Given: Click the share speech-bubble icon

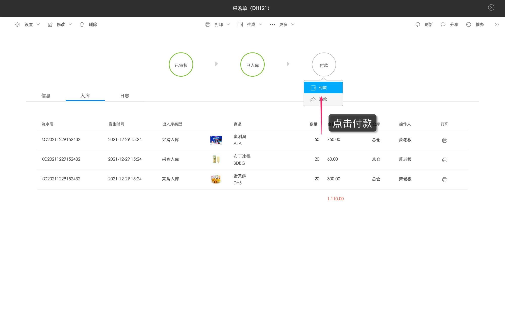Looking at the screenshot, I should coord(443,24).
